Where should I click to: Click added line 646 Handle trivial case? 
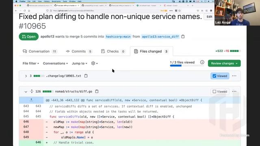tap(74, 142)
